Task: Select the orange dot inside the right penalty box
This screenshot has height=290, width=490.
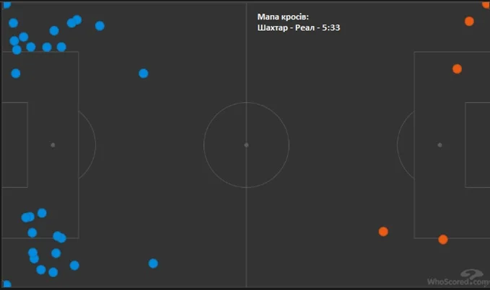Action: (x=457, y=69)
